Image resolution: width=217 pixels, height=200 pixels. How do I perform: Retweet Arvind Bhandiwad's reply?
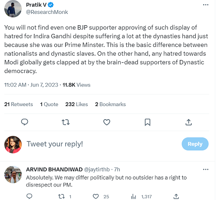(x=61, y=197)
